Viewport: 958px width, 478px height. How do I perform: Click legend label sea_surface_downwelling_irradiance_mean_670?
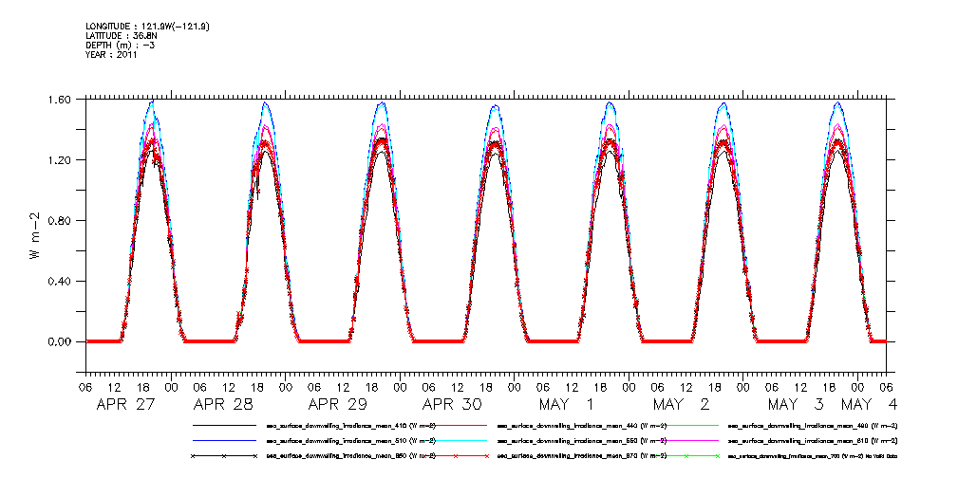click(x=582, y=456)
